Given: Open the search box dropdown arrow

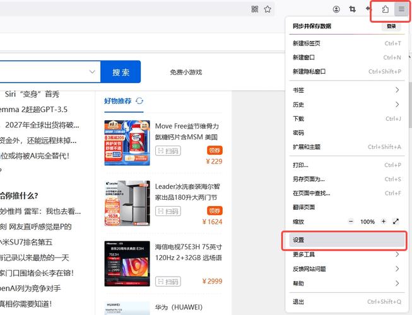Looking at the screenshot, I should point(93,72).
